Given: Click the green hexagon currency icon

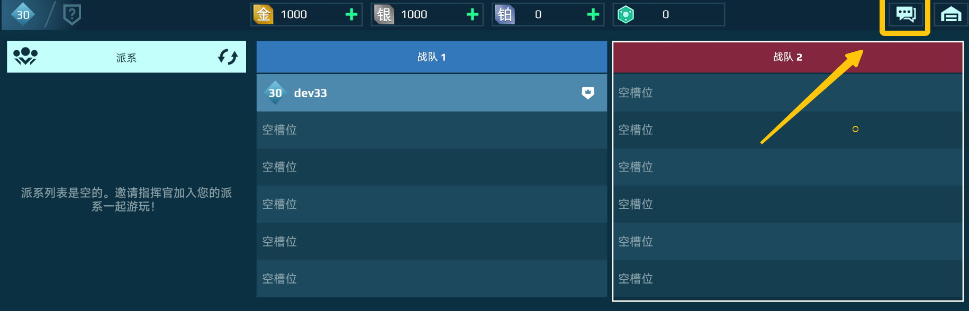Looking at the screenshot, I should click(626, 14).
